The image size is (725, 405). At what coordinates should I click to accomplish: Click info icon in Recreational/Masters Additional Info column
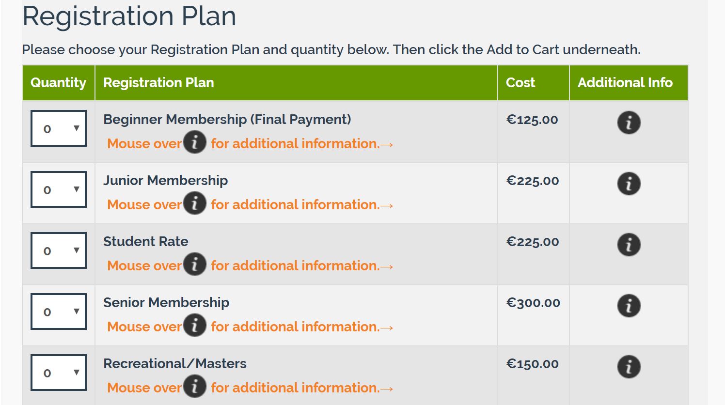[629, 367]
